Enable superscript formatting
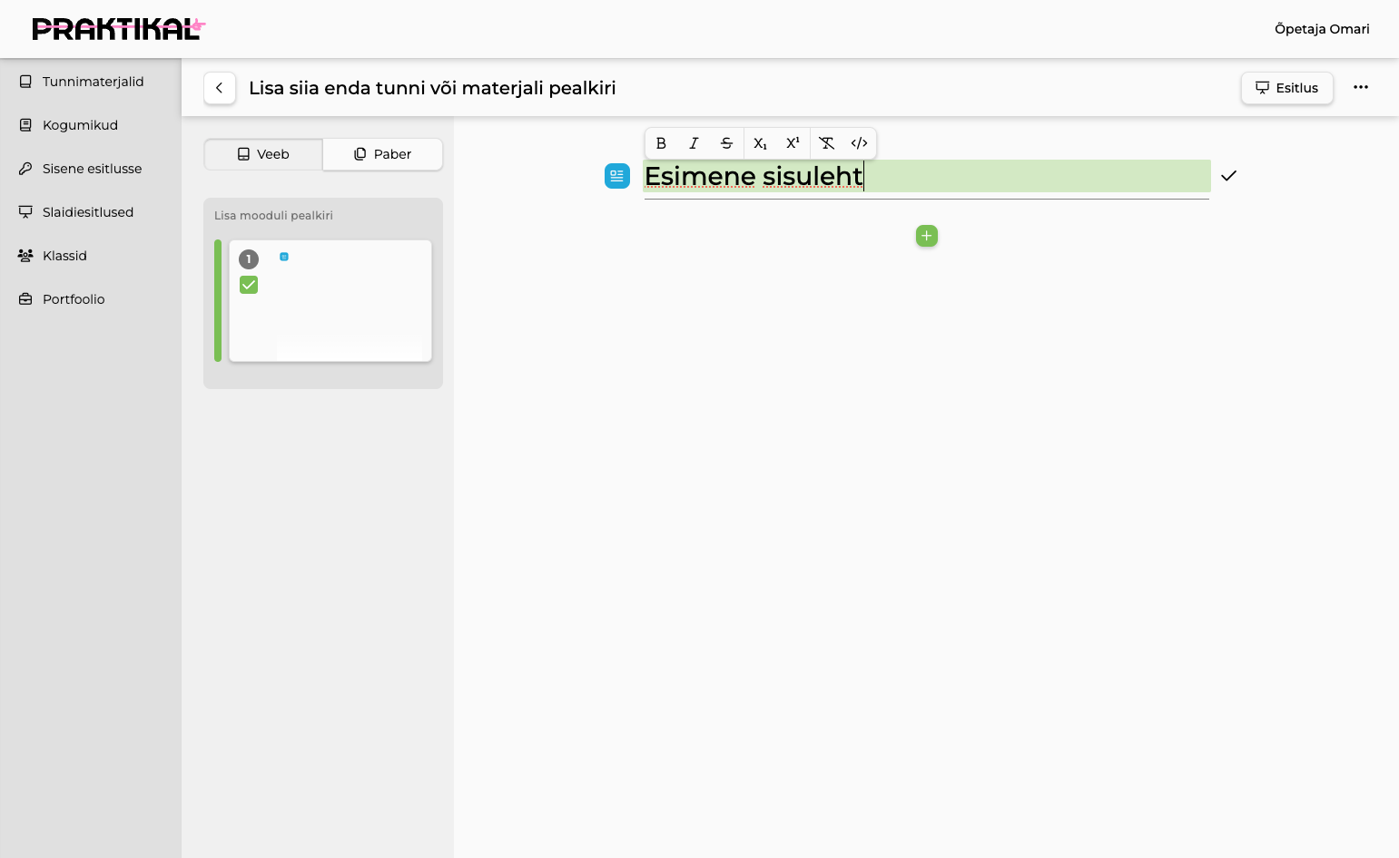The image size is (1399, 858). click(793, 143)
